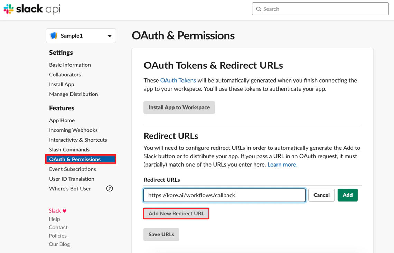
Task: Open the Incoming Webhooks section
Action: pyautogui.click(x=73, y=130)
